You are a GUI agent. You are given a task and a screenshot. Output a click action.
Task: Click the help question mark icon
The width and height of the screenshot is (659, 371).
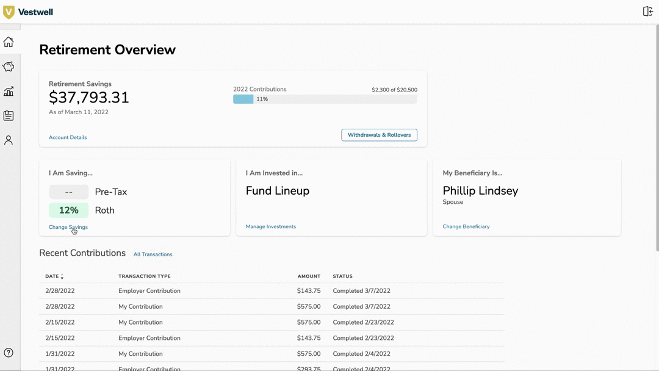click(9, 353)
